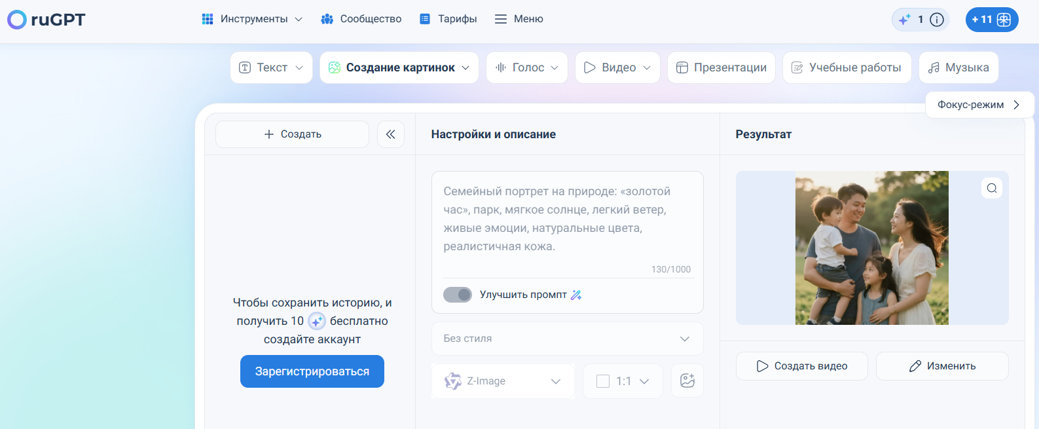Click the magic wand icon near Улучшить промпт
1039x429 pixels.
576,295
